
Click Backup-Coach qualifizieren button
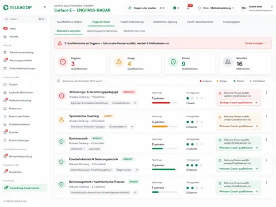click(239, 102)
